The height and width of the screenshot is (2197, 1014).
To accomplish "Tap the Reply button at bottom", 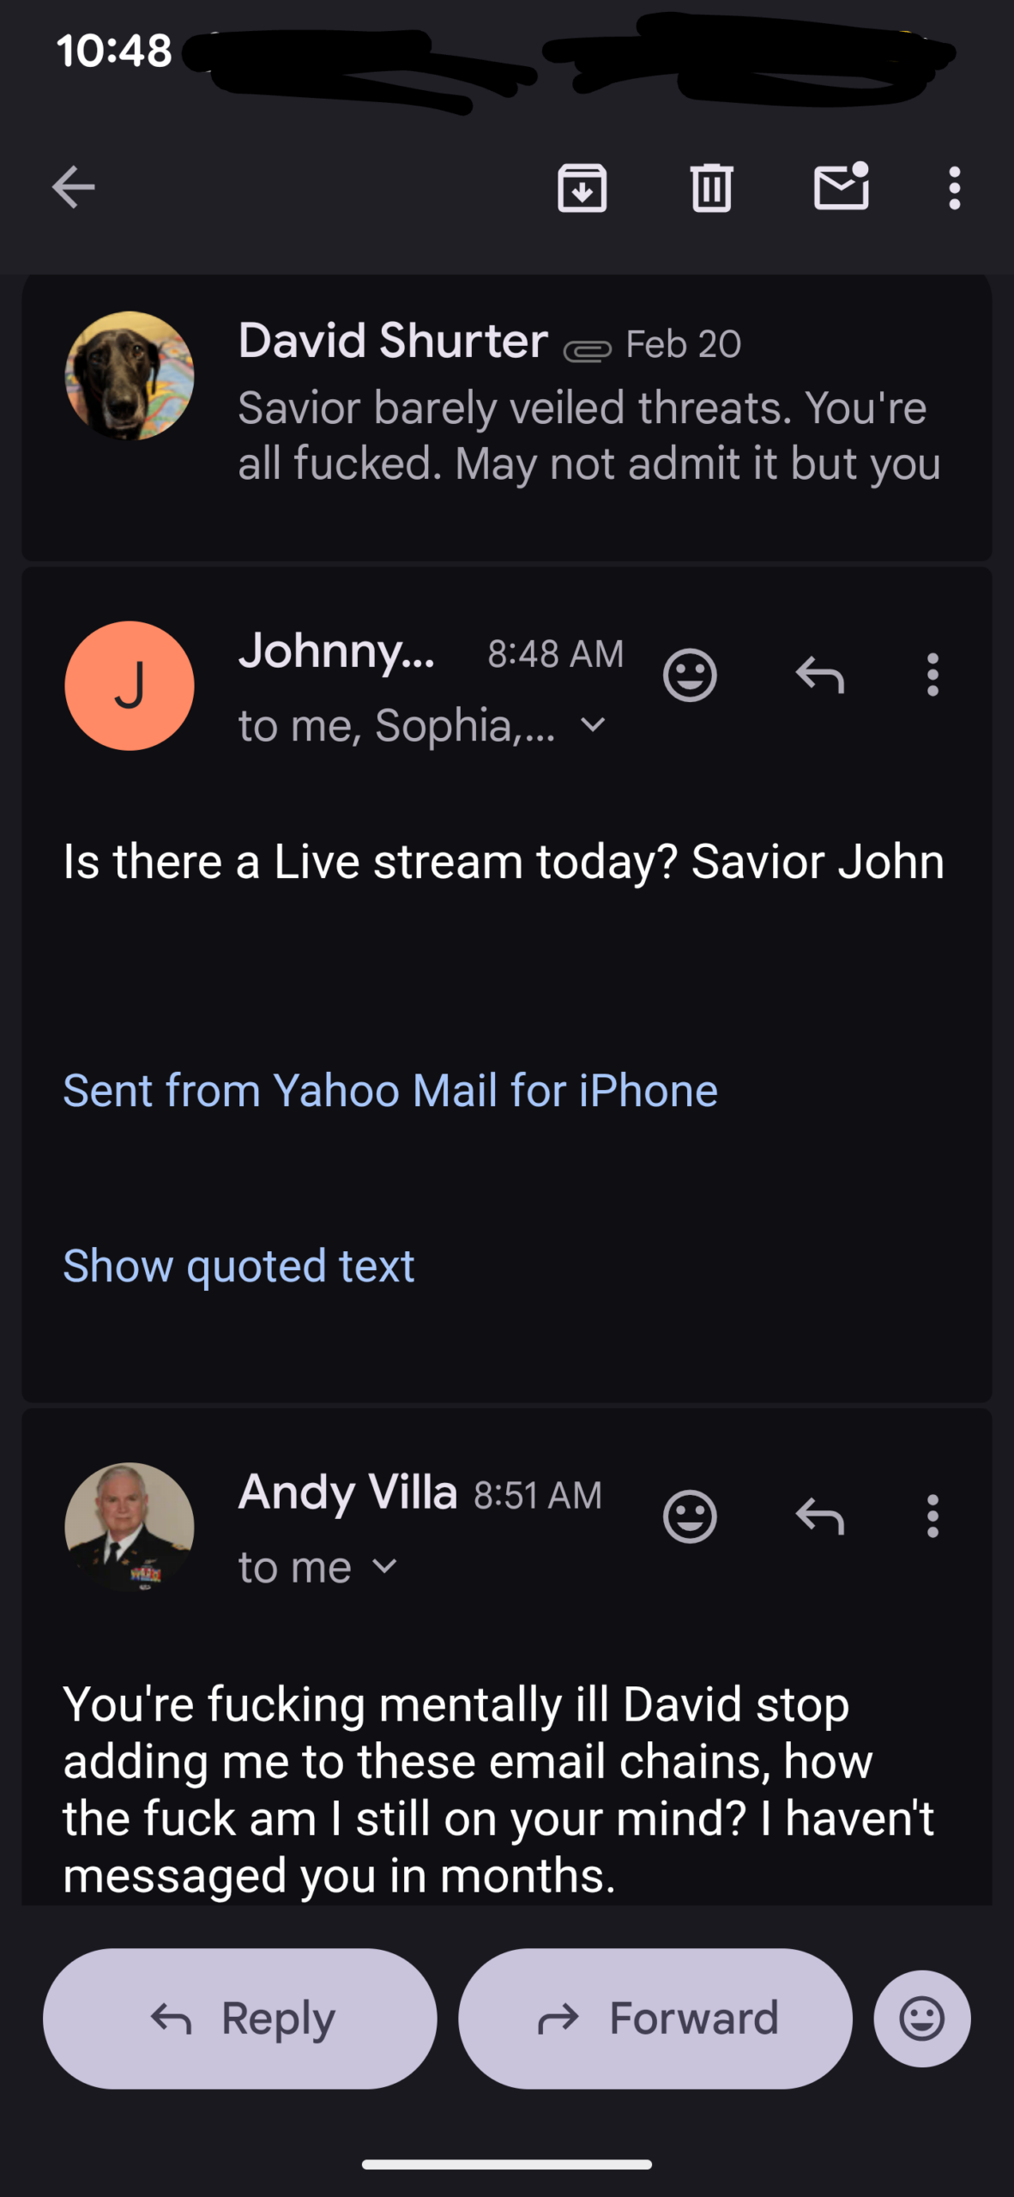I will tap(240, 2018).
